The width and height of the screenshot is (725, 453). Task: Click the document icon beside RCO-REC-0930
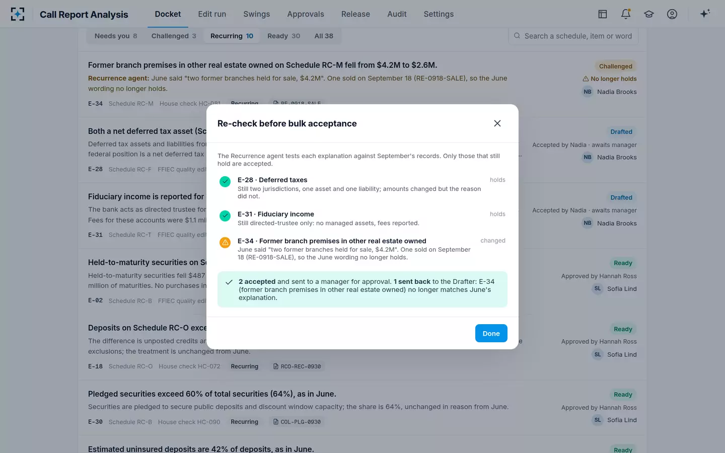tap(276, 366)
